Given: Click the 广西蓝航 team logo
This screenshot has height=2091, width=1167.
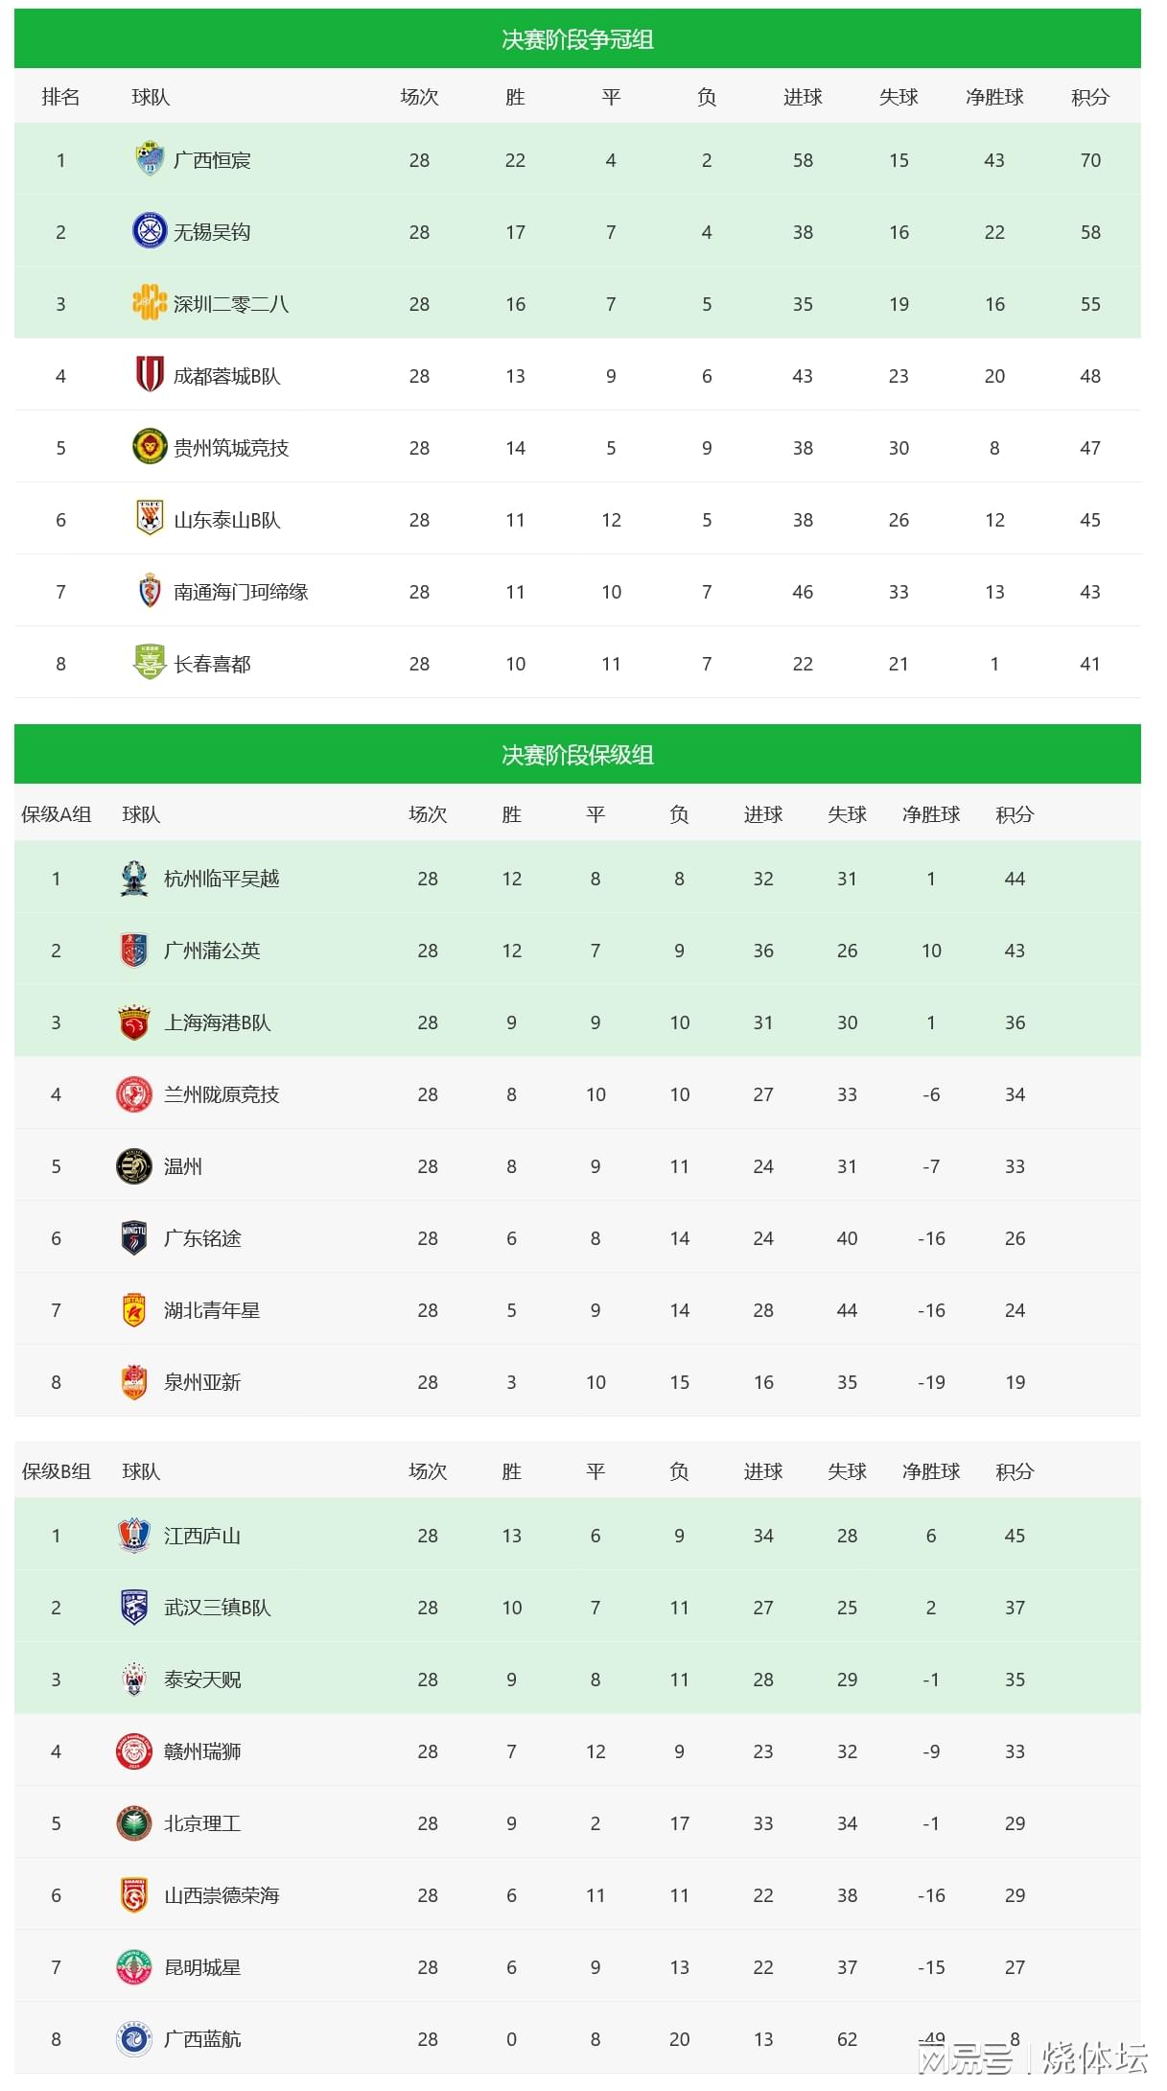Looking at the screenshot, I should [x=134, y=2039].
